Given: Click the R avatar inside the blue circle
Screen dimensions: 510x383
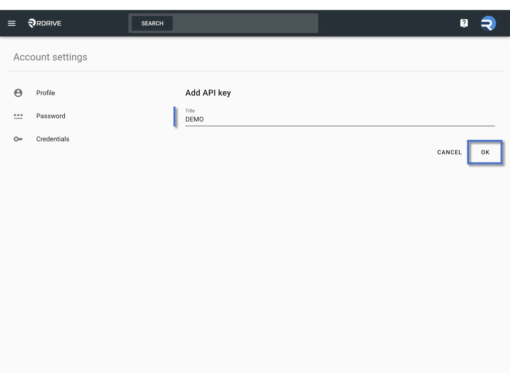Looking at the screenshot, I should coord(488,23).
